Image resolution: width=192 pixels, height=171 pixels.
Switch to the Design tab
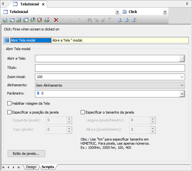(31, 167)
